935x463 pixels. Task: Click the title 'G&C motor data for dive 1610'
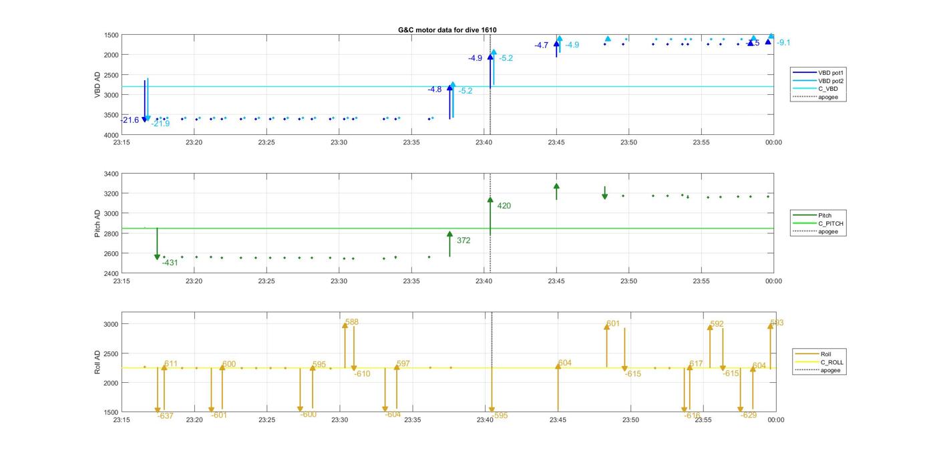click(x=447, y=30)
